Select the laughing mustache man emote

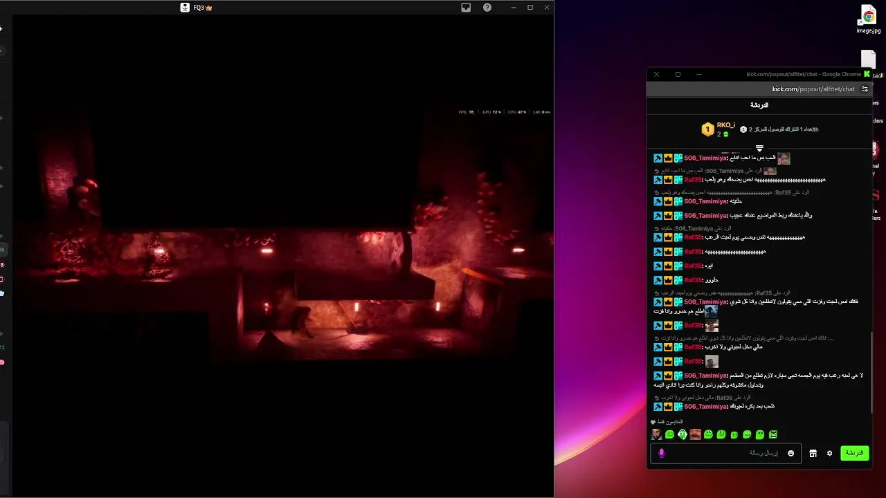[x=695, y=434]
